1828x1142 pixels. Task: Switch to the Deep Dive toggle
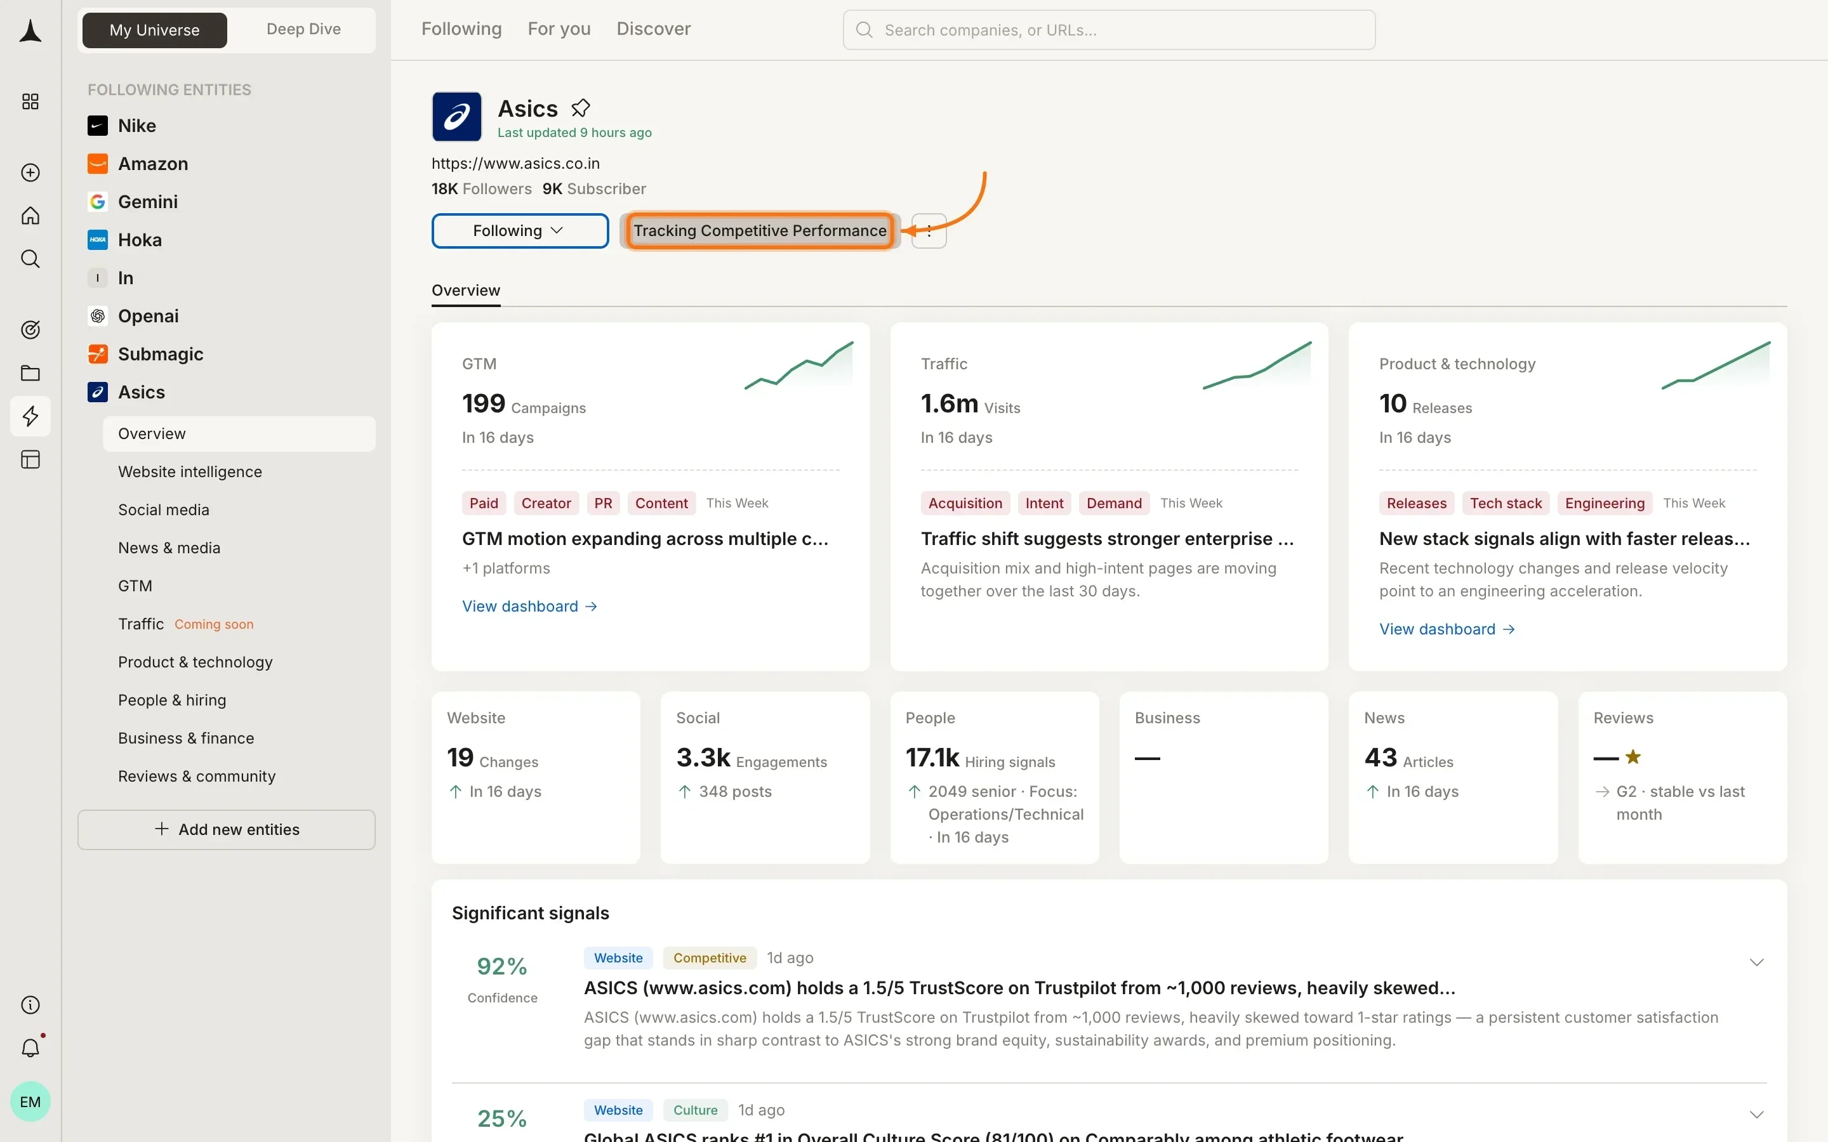click(x=303, y=29)
